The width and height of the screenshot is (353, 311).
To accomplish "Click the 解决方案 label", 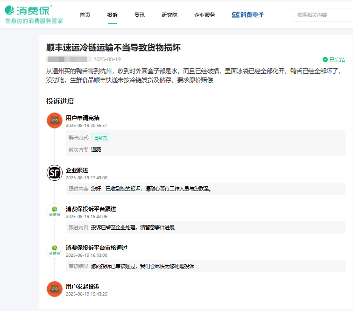I will (78, 150).
